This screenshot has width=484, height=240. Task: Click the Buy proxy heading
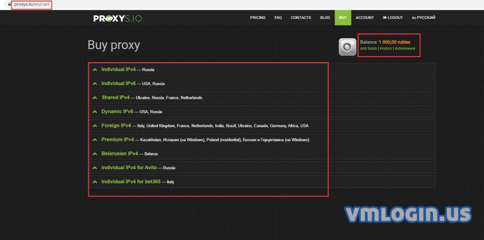point(113,45)
